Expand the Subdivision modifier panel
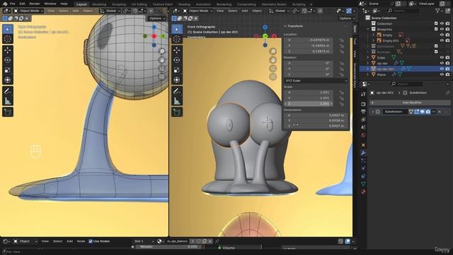Screen dimensions: 453x255 [373, 112]
